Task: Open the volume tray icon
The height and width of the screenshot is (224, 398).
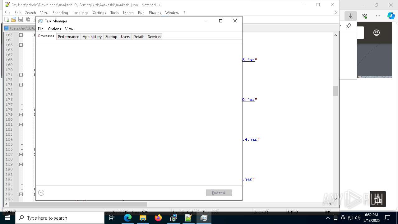Action: 358,218
